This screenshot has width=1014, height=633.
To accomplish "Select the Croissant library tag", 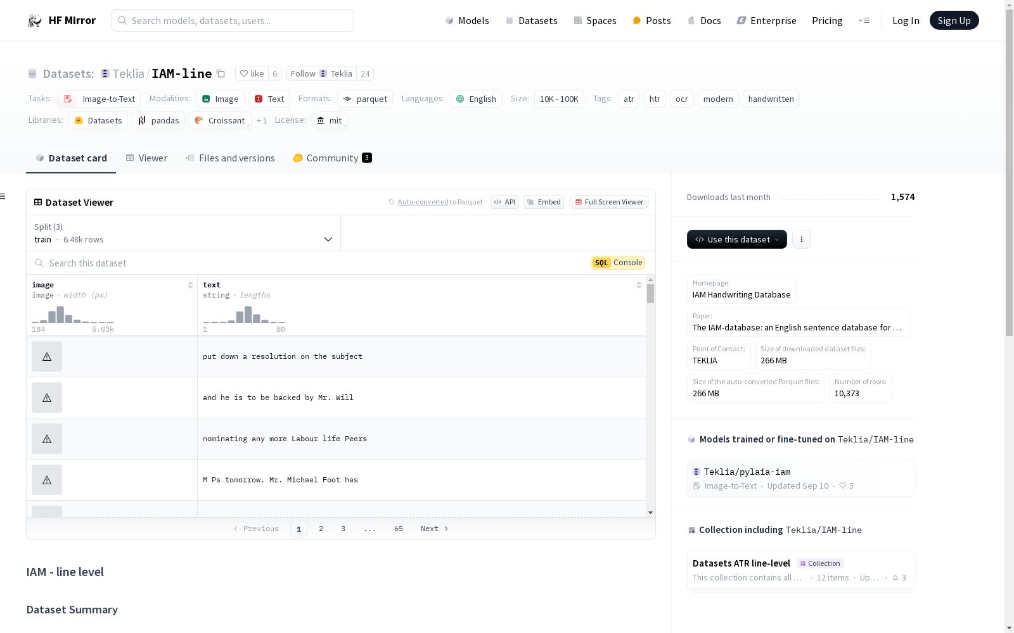I will pos(220,120).
